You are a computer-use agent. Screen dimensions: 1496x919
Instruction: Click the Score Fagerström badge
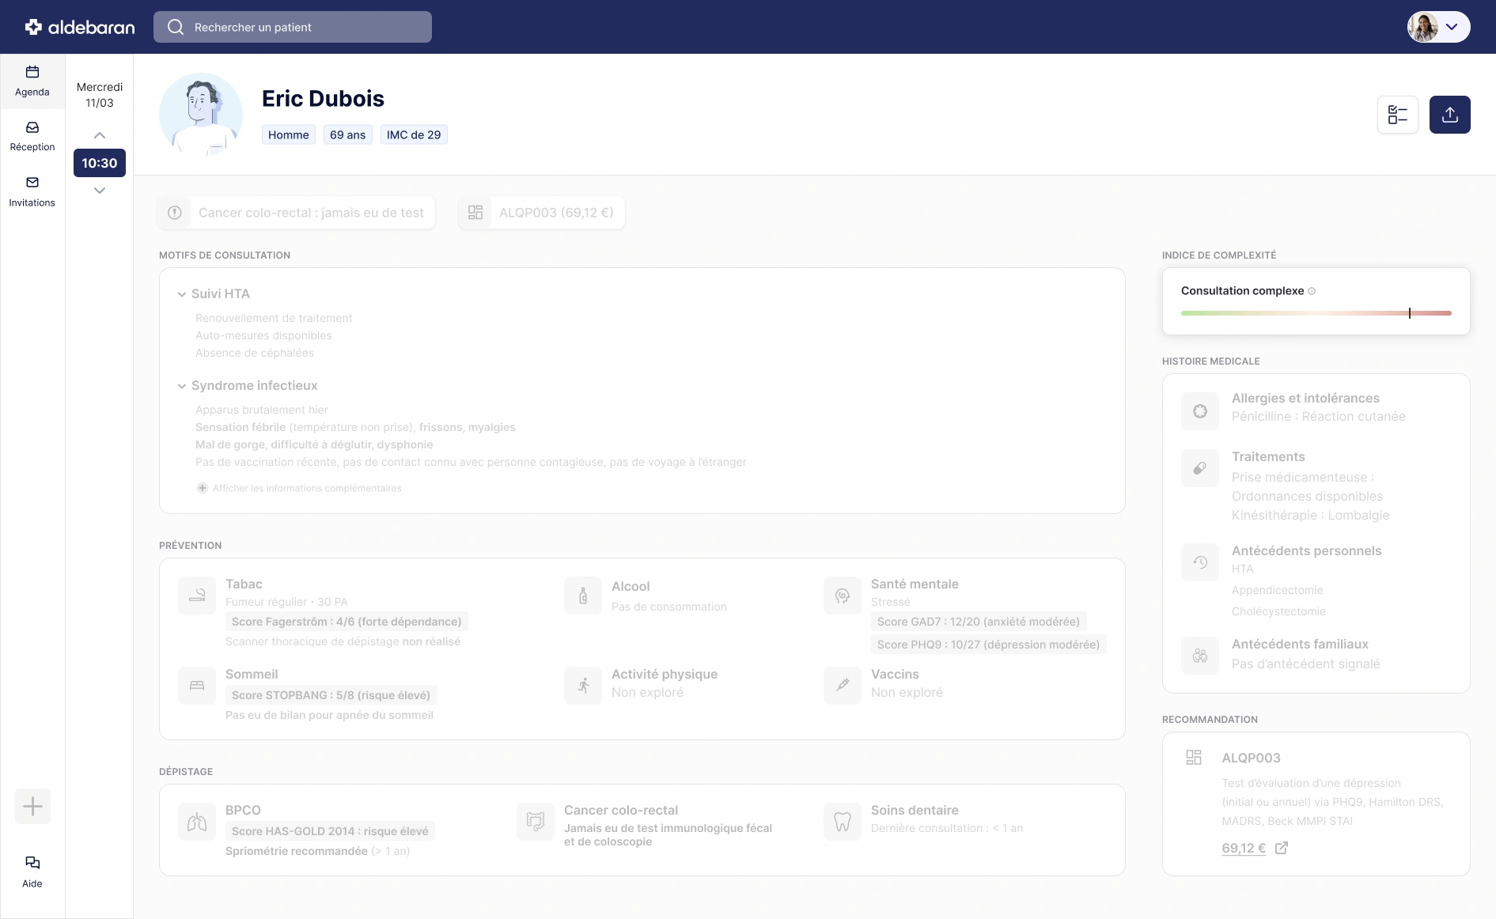pyautogui.click(x=347, y=622)
